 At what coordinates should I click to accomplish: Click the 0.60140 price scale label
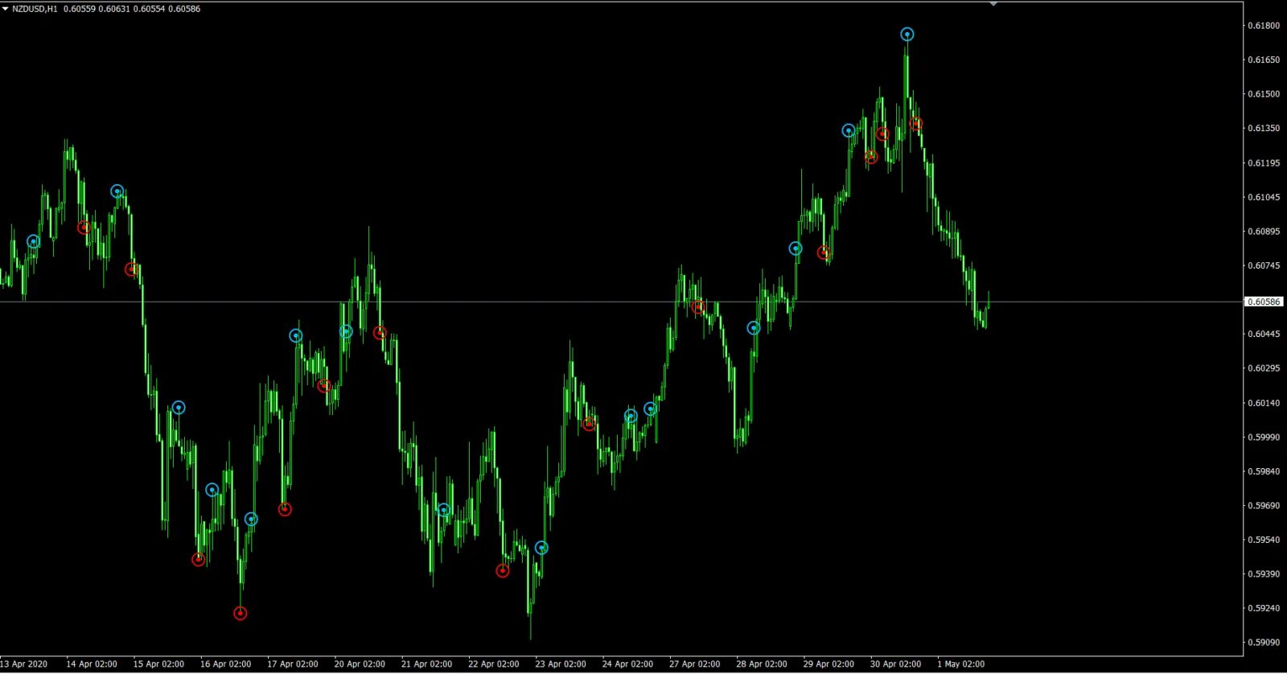pyautogui.click(x=1263, y=403)
